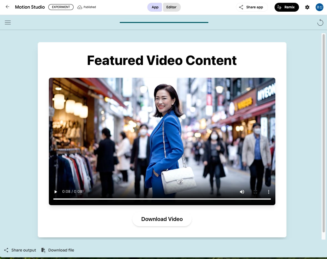Open the user profile avatar
This screenshot has width=327, height=259.
tap(319, 7)
